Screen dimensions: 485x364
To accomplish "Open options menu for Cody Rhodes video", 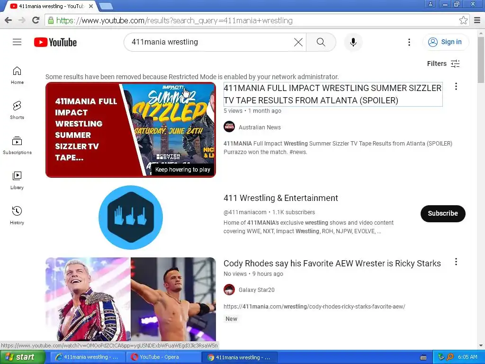I will (x=456, y=262).
